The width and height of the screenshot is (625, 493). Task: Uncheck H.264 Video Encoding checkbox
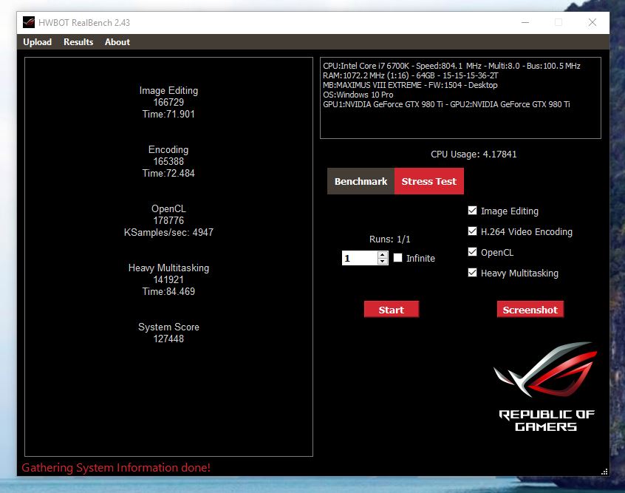pyautogui.click(x=472, y=231)
